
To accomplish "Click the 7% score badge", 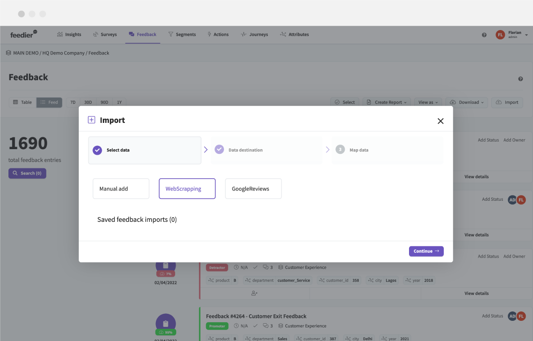I will (x=165, y=273).
